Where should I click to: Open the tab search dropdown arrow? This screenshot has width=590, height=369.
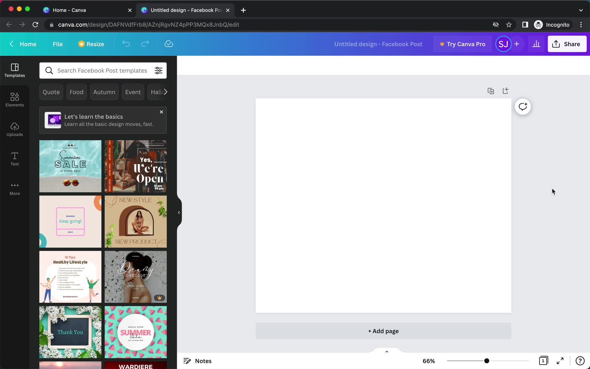581,10
